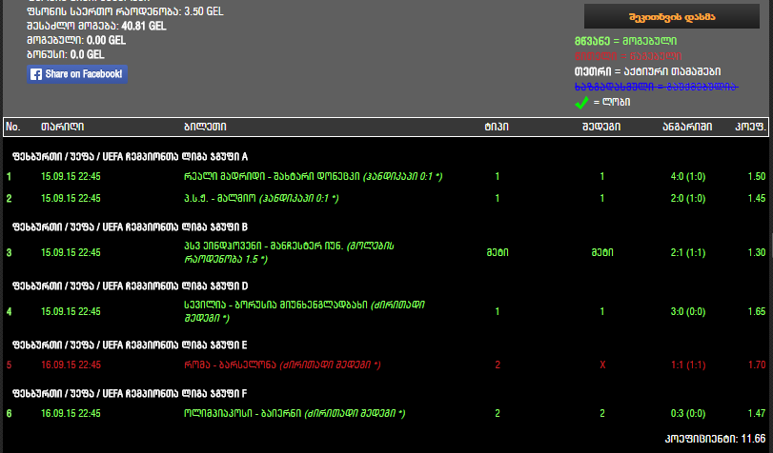Click the 1.65 odds value
773x453 pixels.
pyautogui.click(x=757, y=312)
